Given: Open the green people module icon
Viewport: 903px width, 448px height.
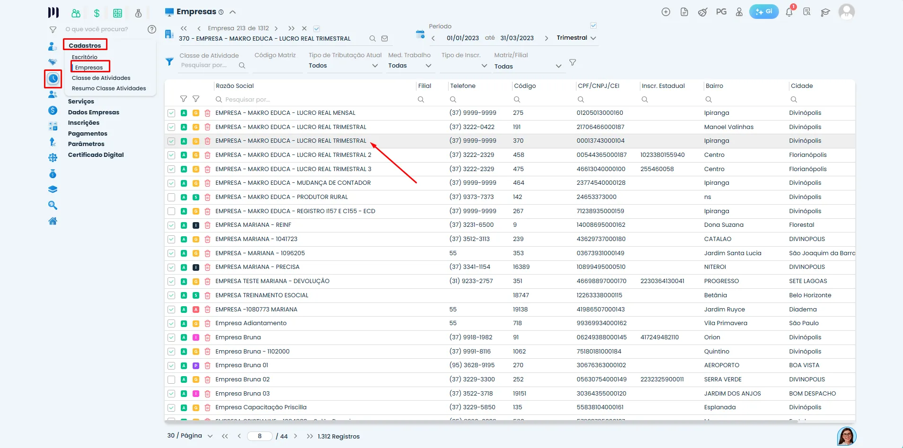Looking at the screenshot, I should (x=76, y=13).
